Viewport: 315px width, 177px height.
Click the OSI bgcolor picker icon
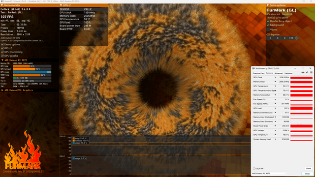pyautogui.click(x=297, y=38)
